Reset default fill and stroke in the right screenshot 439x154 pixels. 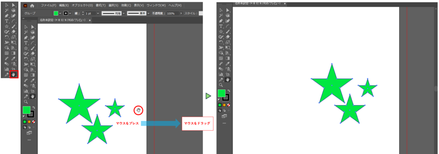coord(219,100)
